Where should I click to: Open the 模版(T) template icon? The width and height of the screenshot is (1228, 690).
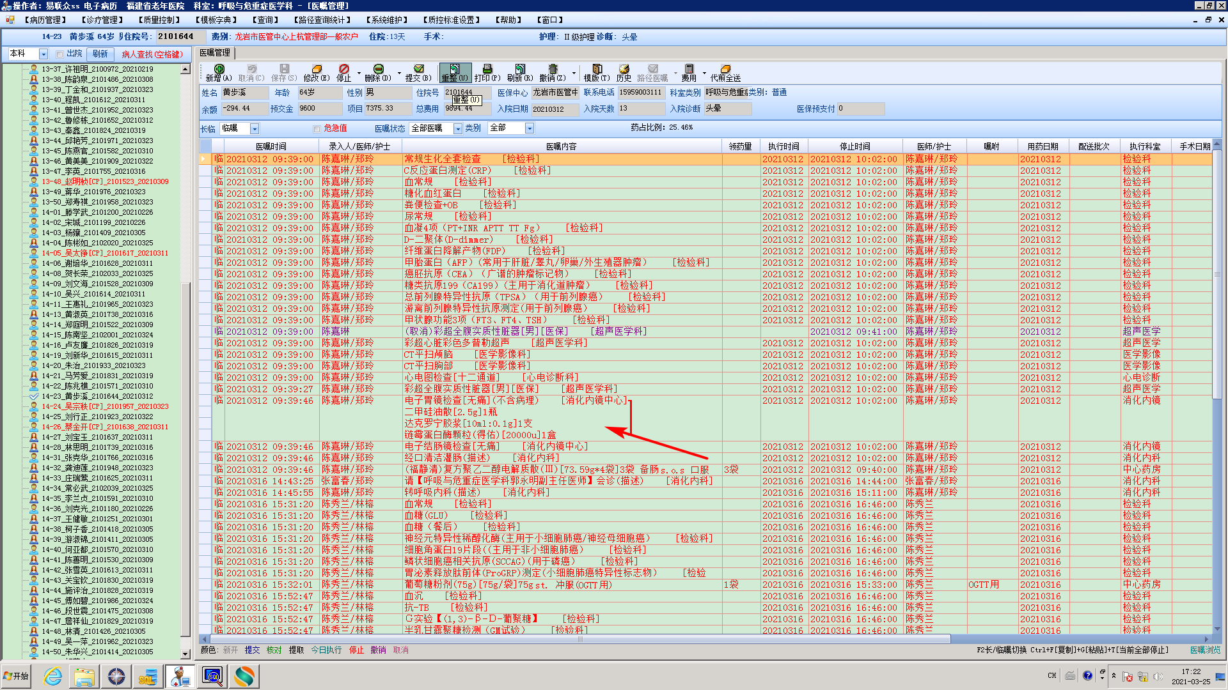pos(597,69)
